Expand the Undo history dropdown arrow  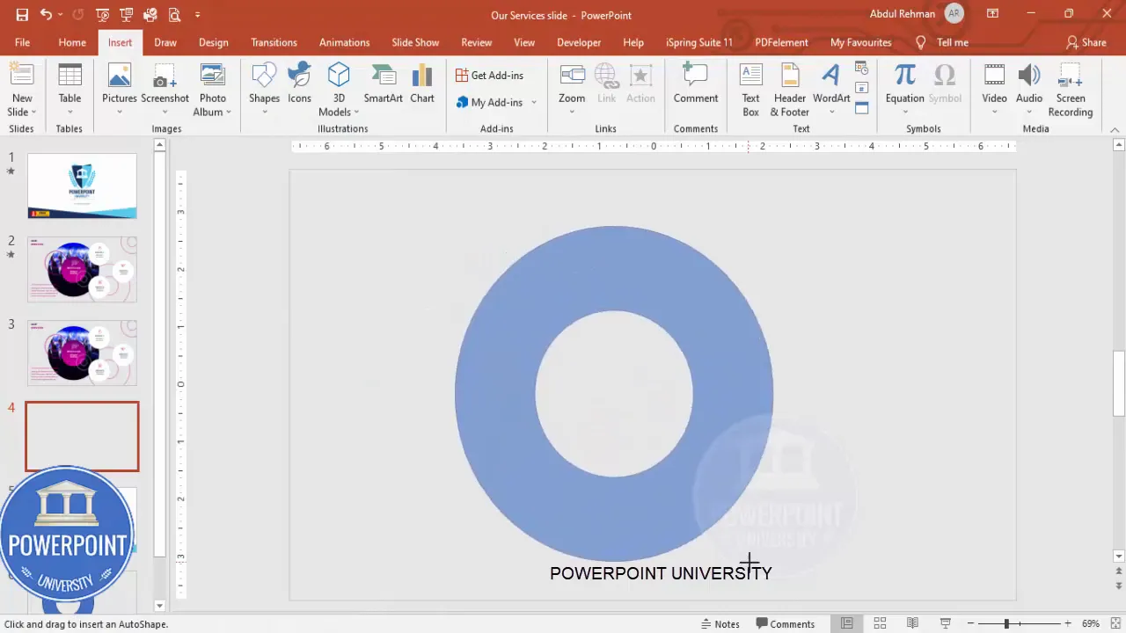coord(59,15)
